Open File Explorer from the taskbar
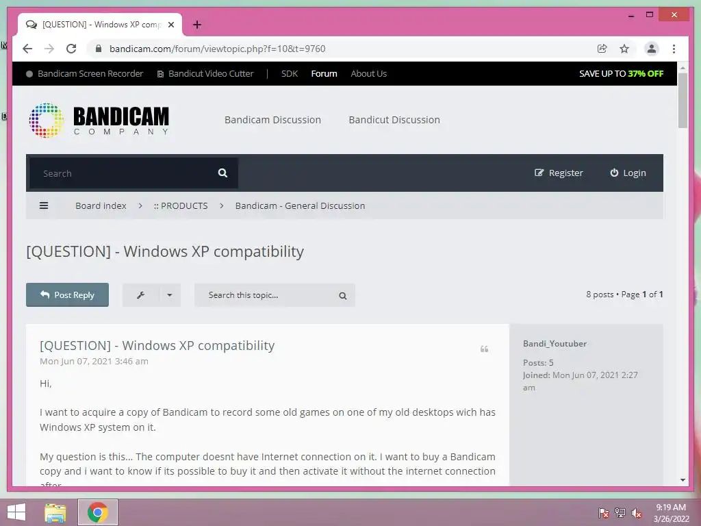The height and width of the screenshot is (526, 701). [x=55, y=512]
